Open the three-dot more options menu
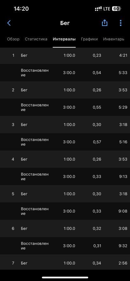The image size is (130, 281). pyautogui.click(x=121, y=23)
